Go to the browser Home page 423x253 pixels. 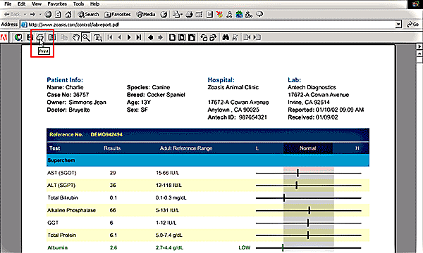68,14
